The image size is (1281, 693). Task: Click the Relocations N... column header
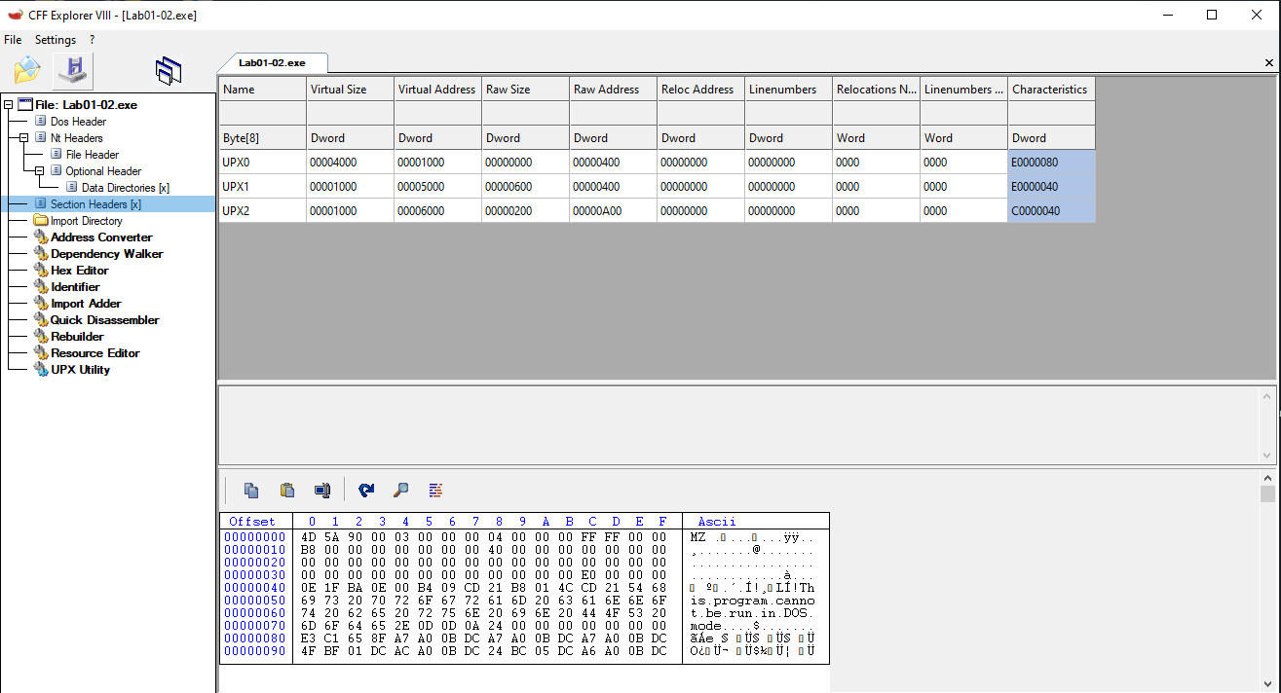tap(876, 89)
